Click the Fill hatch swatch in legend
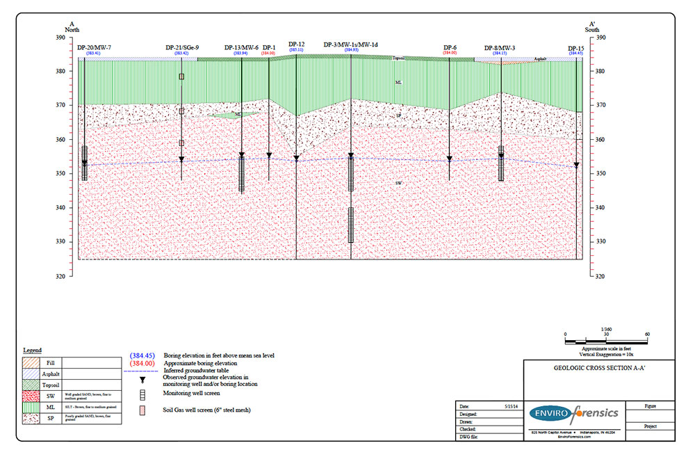Image resolution: width=695 pixels, height=450 pixels. pos(31,362)
